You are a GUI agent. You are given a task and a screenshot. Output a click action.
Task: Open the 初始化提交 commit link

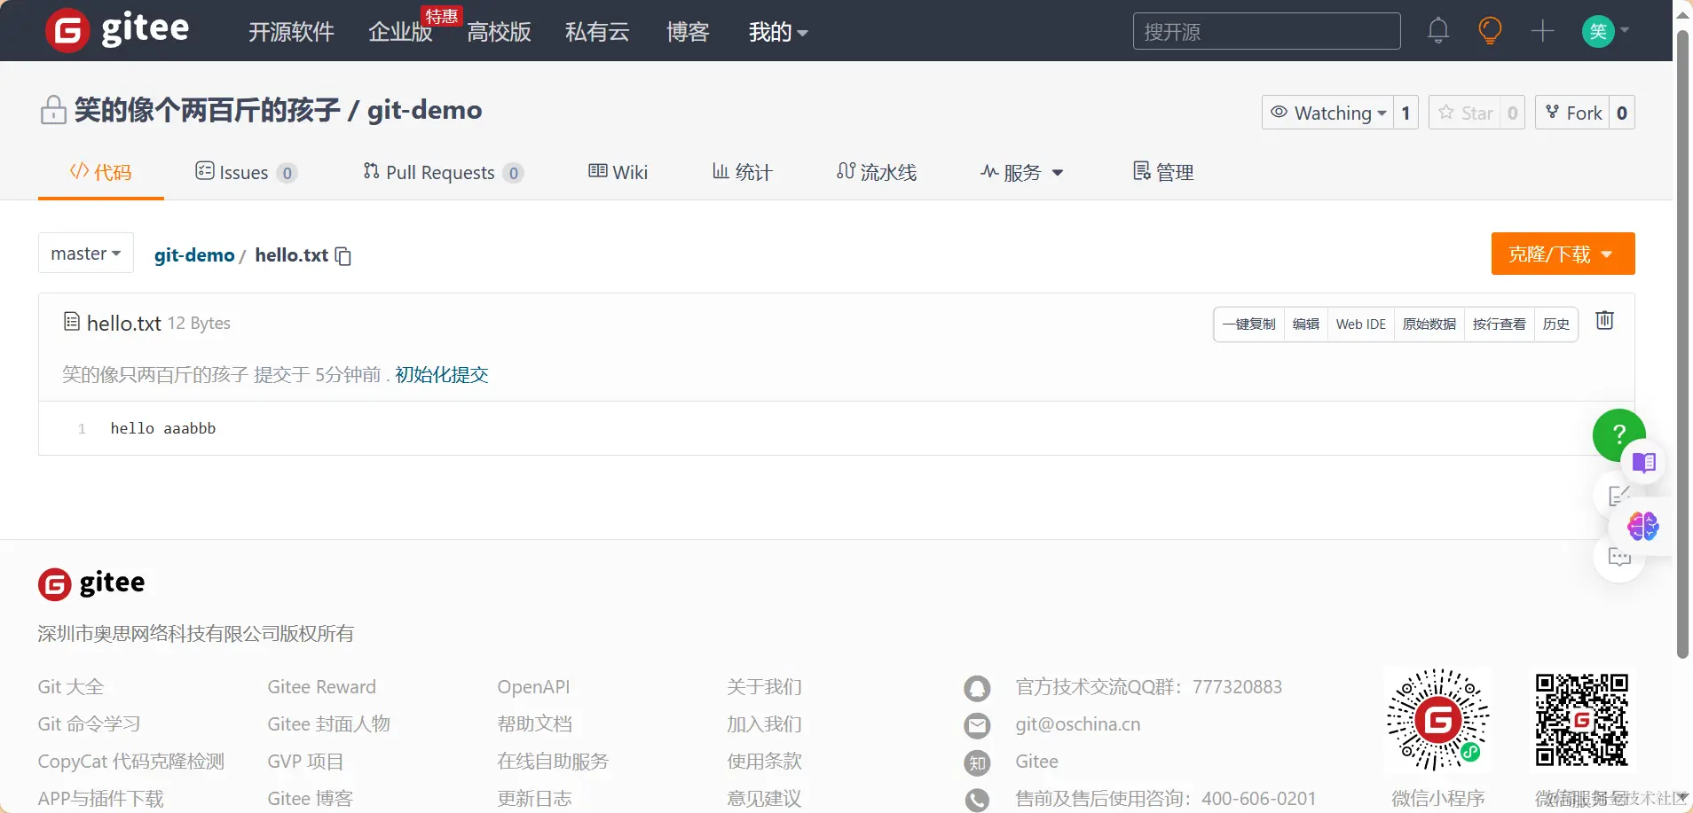tap(441, 374)
